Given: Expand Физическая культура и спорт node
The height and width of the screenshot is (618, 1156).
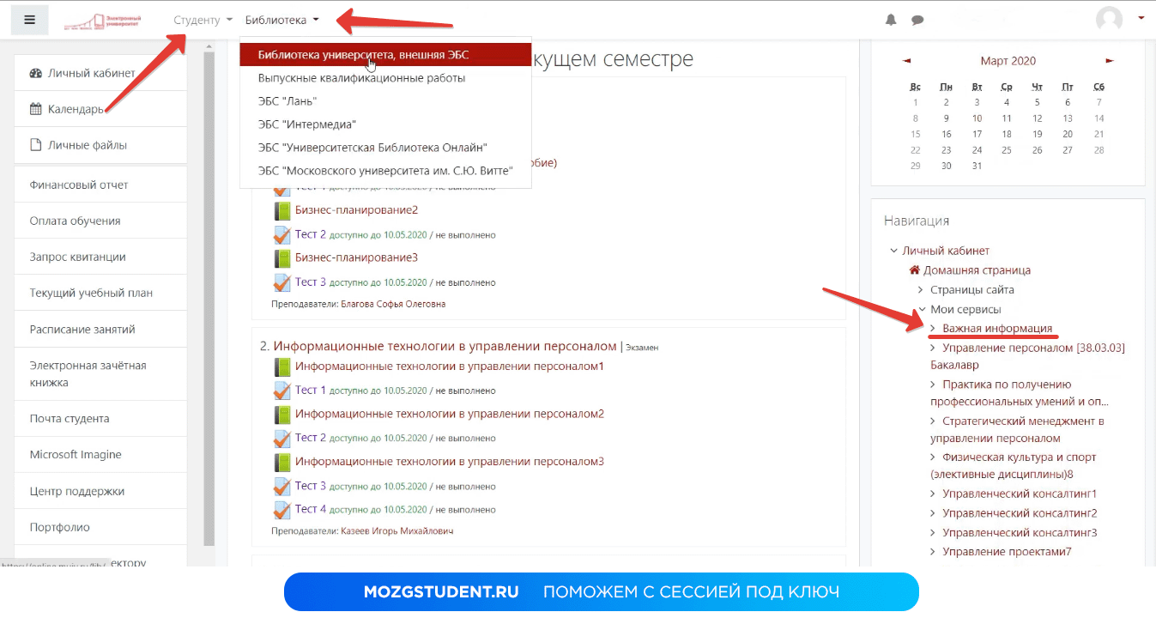Looking at the screenshot, I should tap(934, 457).
